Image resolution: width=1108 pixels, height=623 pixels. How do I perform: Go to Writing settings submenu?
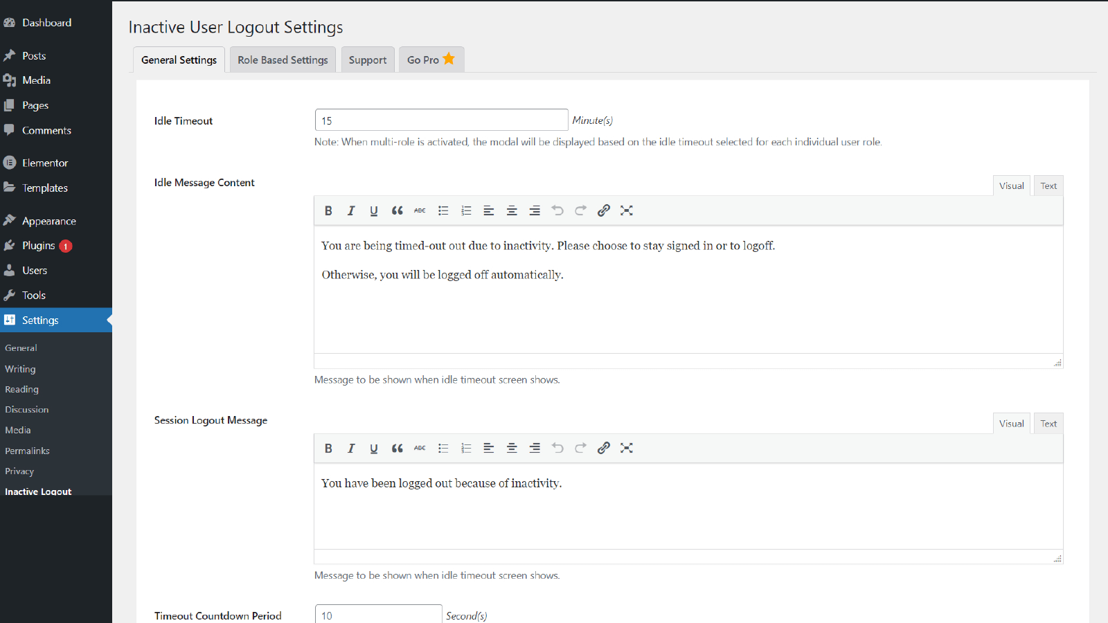pos(20,369)
